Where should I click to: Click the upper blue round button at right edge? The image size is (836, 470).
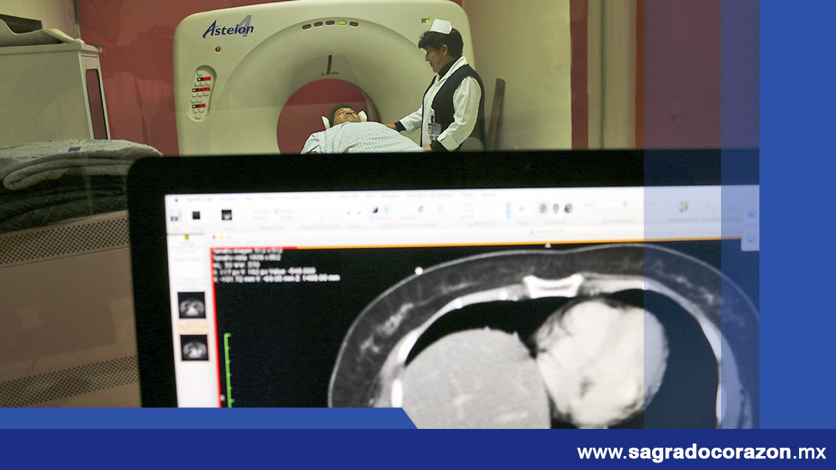[752, 212]
